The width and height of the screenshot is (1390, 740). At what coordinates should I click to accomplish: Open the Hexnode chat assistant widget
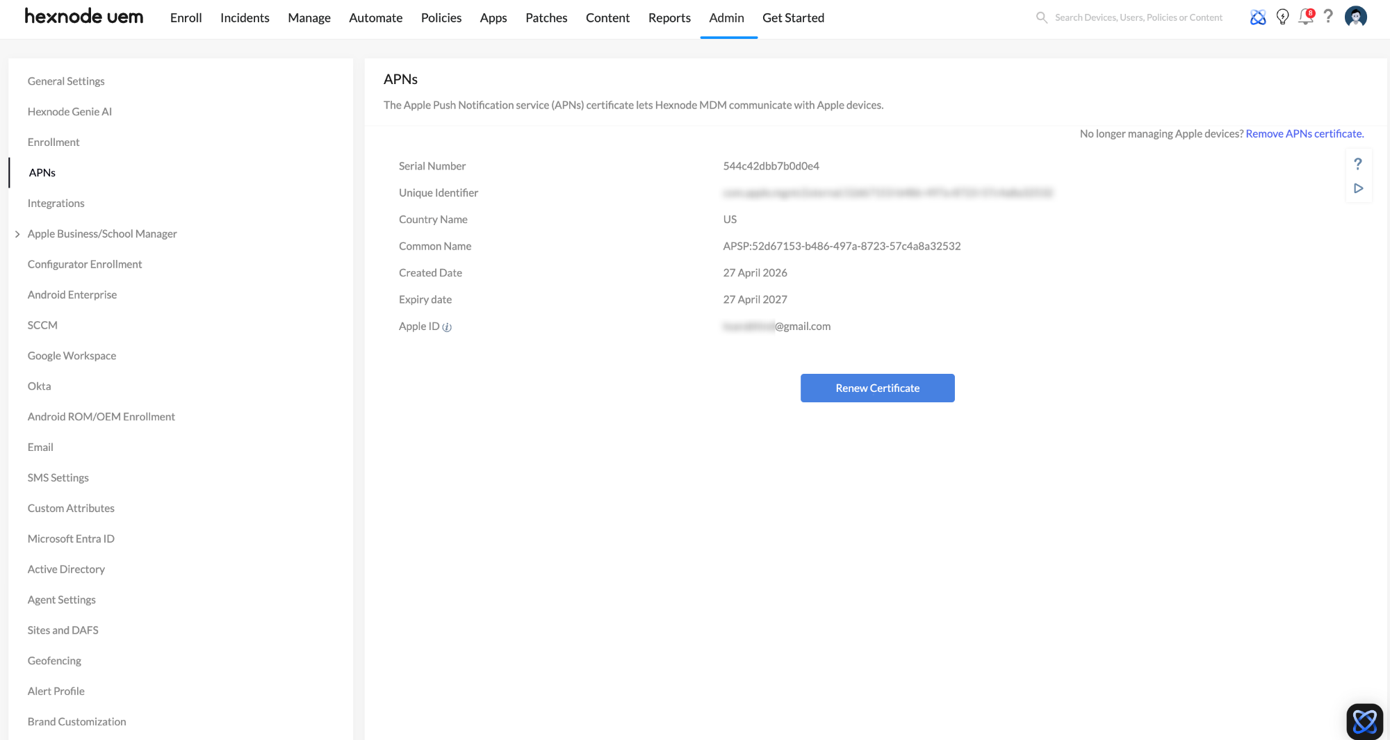pos(1364,721)
